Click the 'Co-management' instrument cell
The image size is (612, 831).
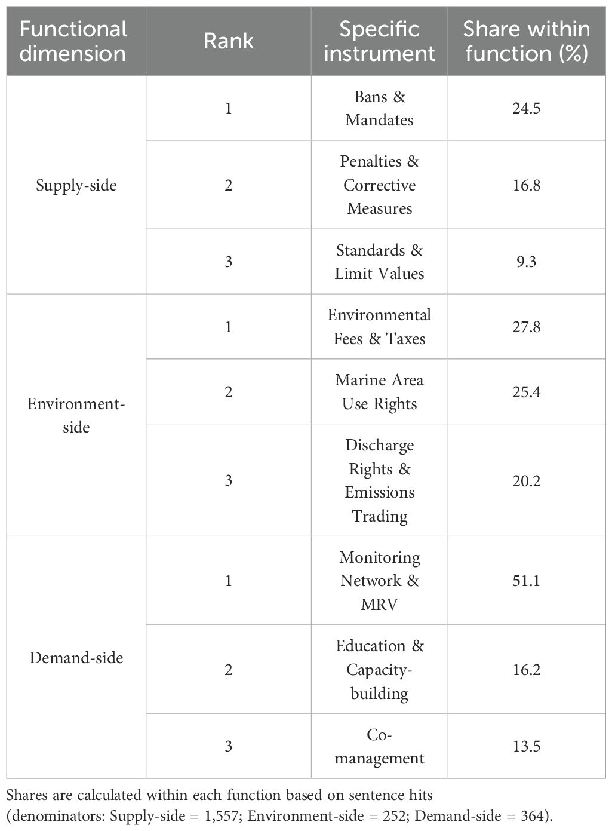(379, 746)
